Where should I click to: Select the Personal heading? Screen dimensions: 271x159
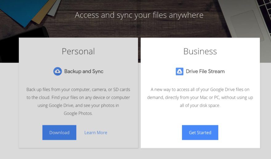78,51
